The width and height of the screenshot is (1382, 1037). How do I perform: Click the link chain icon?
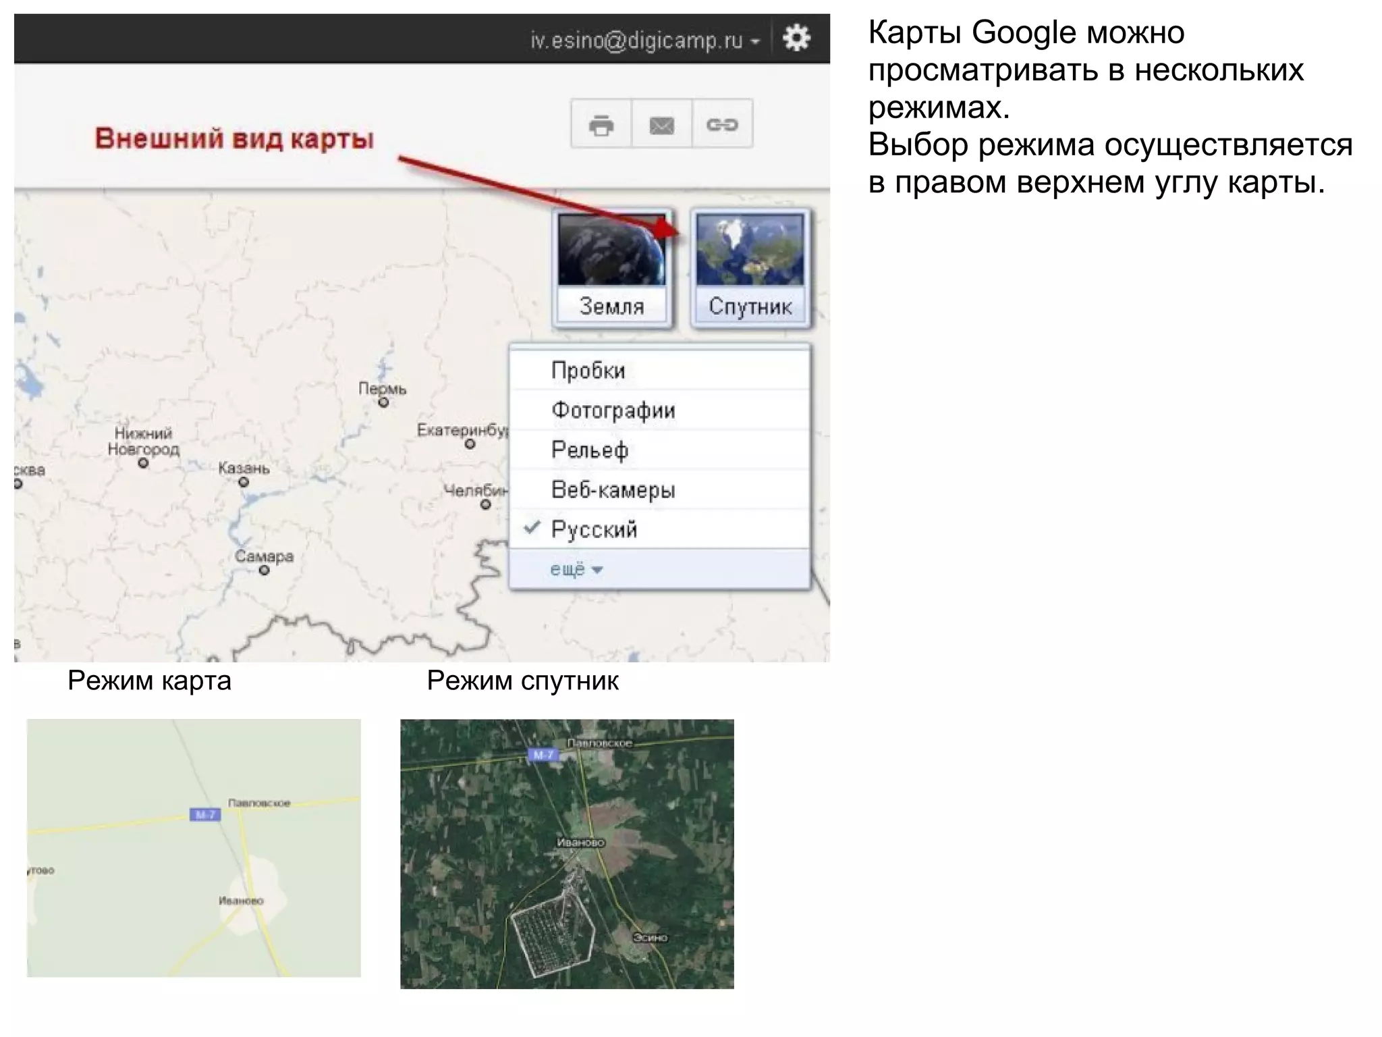[722, 125]
